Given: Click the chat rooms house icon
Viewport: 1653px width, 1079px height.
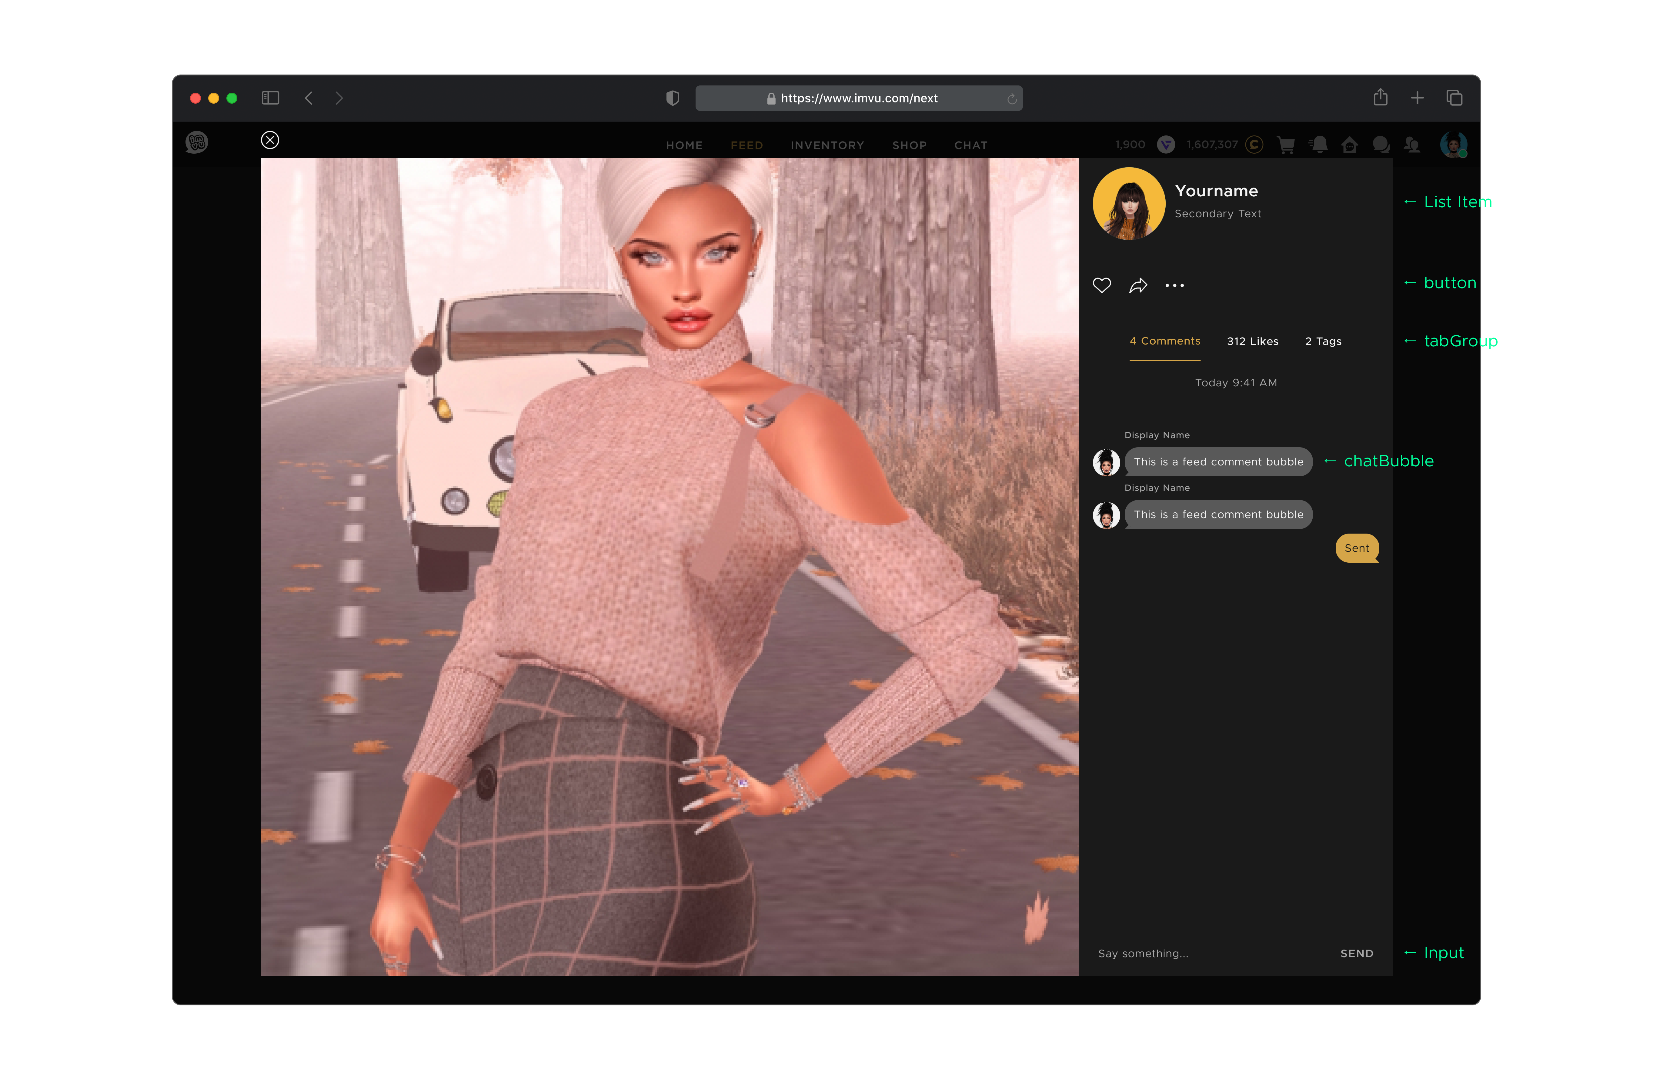Looking at the screenshot, I should pos(1350,145).
